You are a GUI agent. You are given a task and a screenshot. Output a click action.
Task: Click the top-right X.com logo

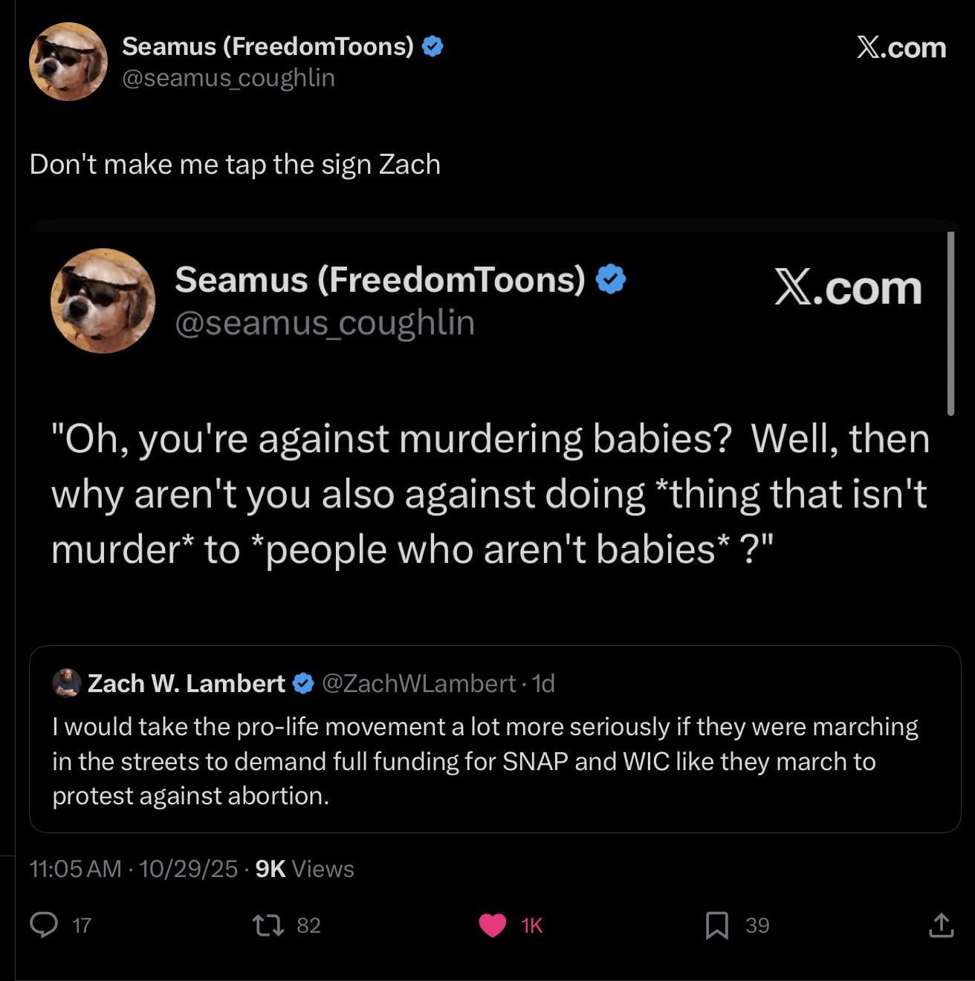point(901,48)
